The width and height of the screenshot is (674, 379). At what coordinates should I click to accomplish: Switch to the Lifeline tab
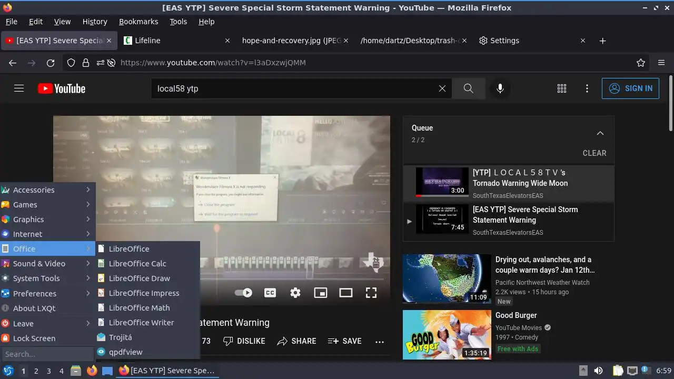pyautogui.click(x=177, y=41)
